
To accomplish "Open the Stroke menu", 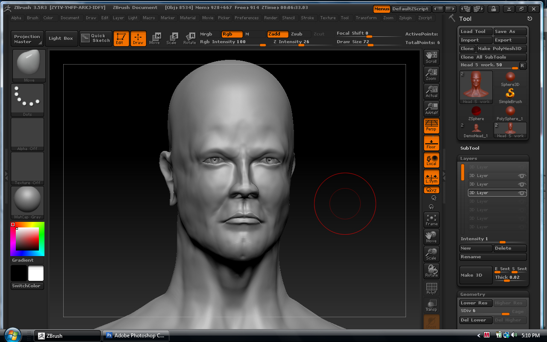I will [x=307, y=18].
